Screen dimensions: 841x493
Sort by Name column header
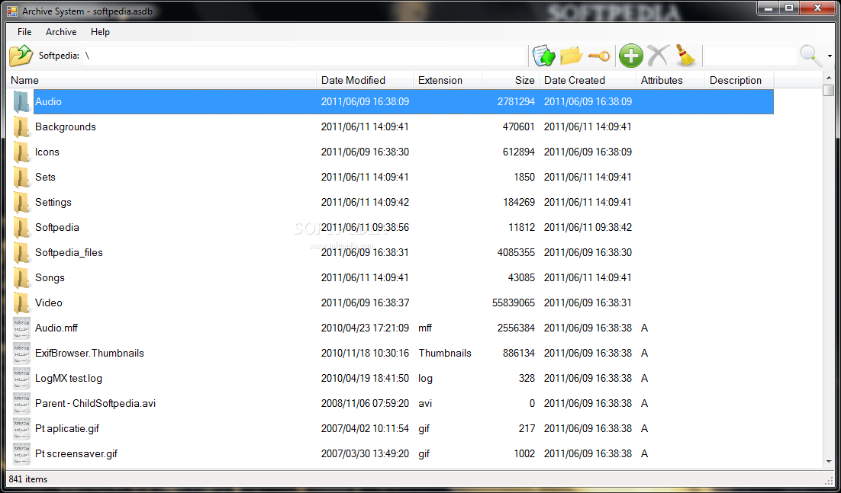point(163,80)
